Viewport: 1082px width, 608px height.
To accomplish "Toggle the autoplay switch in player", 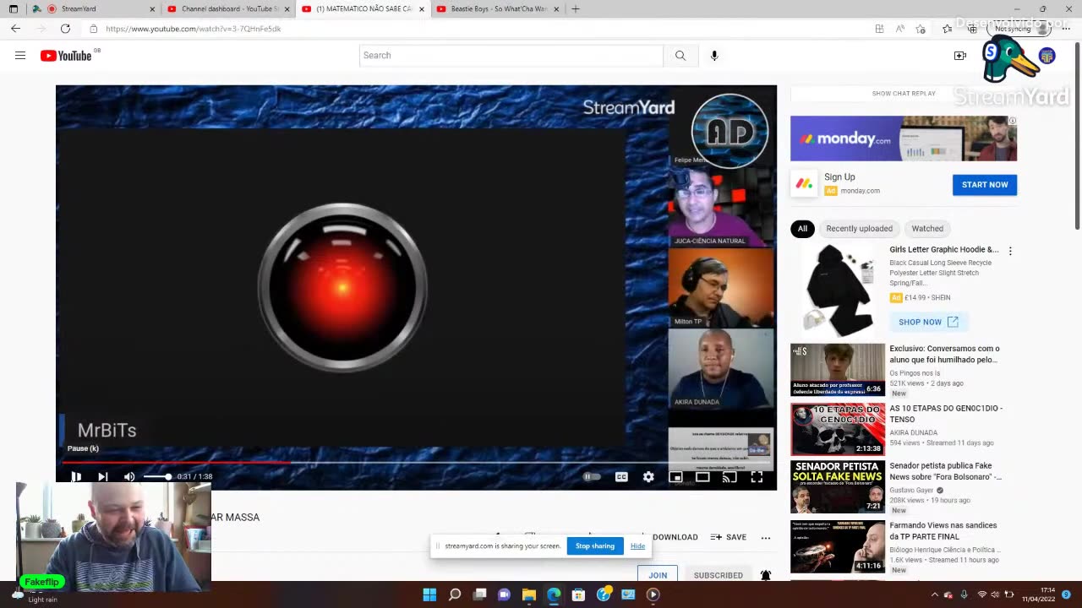I will [x=592, y=476].
